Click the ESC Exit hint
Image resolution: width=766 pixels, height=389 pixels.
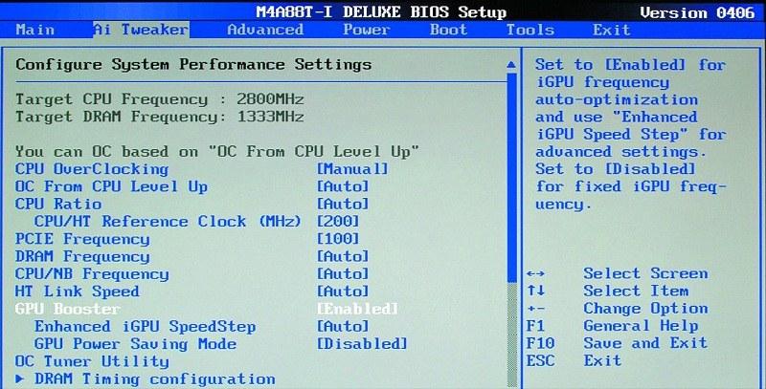click(x=574, y=360)
